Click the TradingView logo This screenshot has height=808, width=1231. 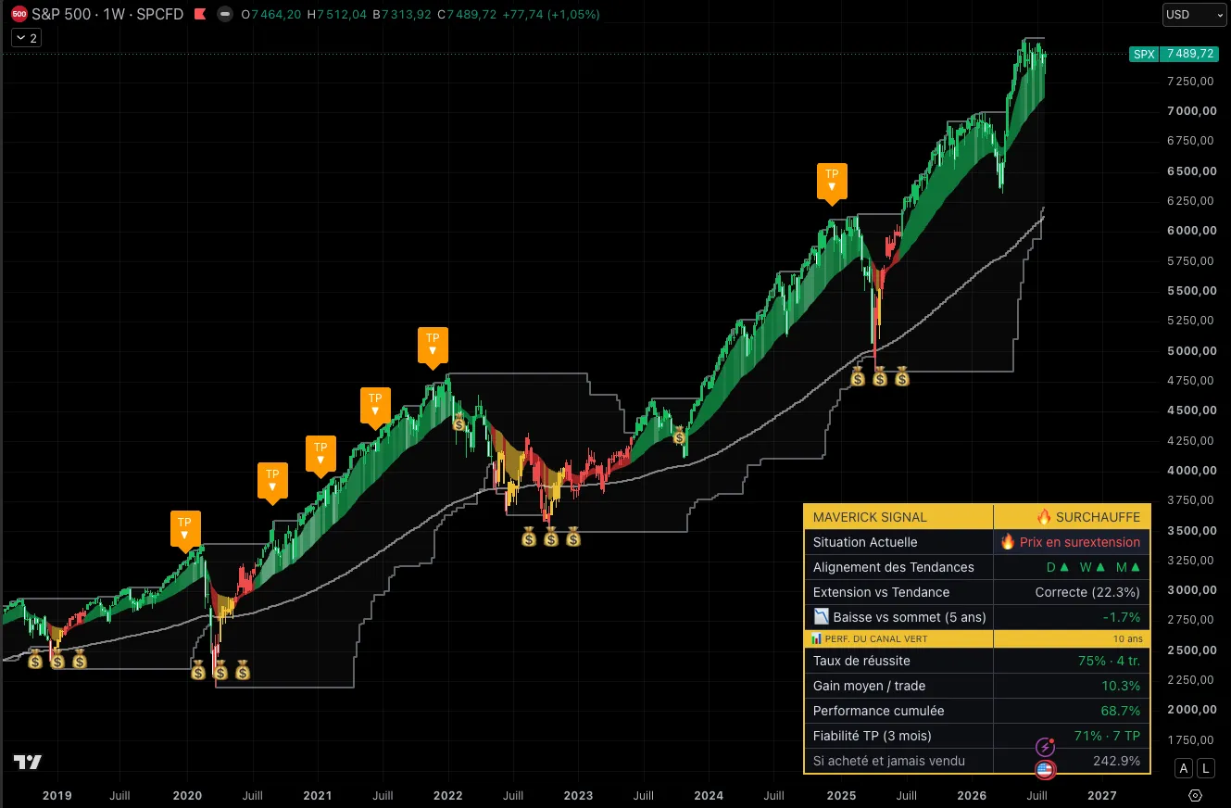[x=28, y=762]
